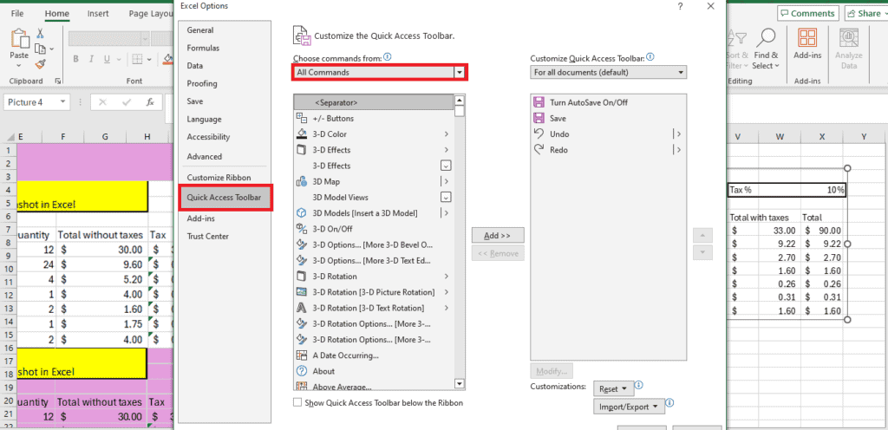Image resolution: width=888 pixels, height=430 pixels.
Task: Select the Save entry in toolbar list
Action: (x=608, y=118)
